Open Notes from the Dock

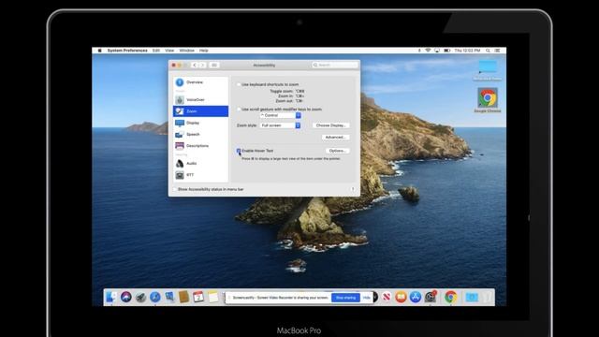coord(212,297)
